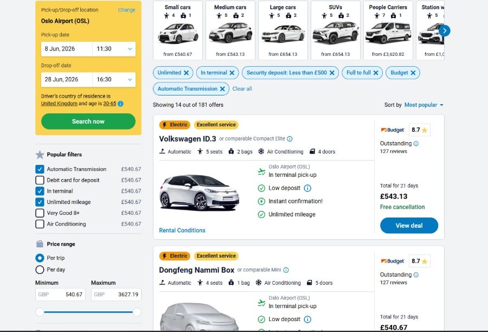The image size is (488, 332).
Task: Click the Instant confirmation bolt icon
Action: [x=261, y=201]
